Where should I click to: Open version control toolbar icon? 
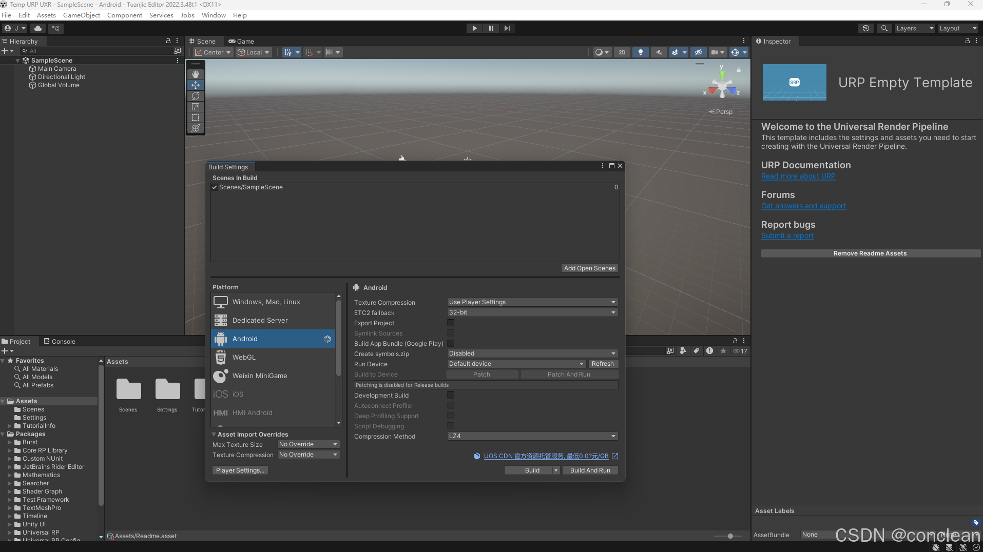coord(55,28)
